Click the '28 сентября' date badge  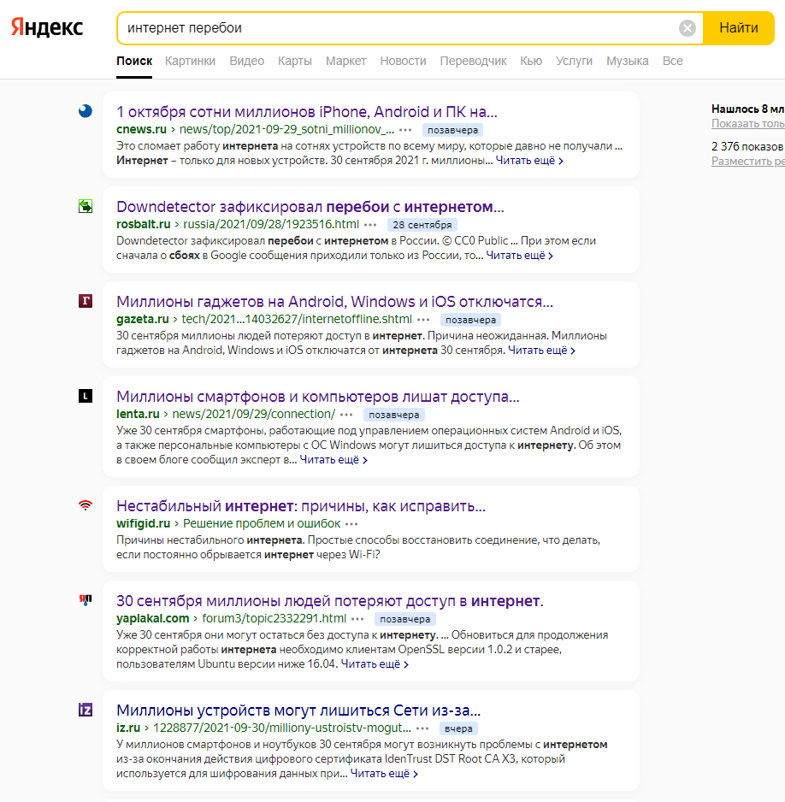point(422,225)
